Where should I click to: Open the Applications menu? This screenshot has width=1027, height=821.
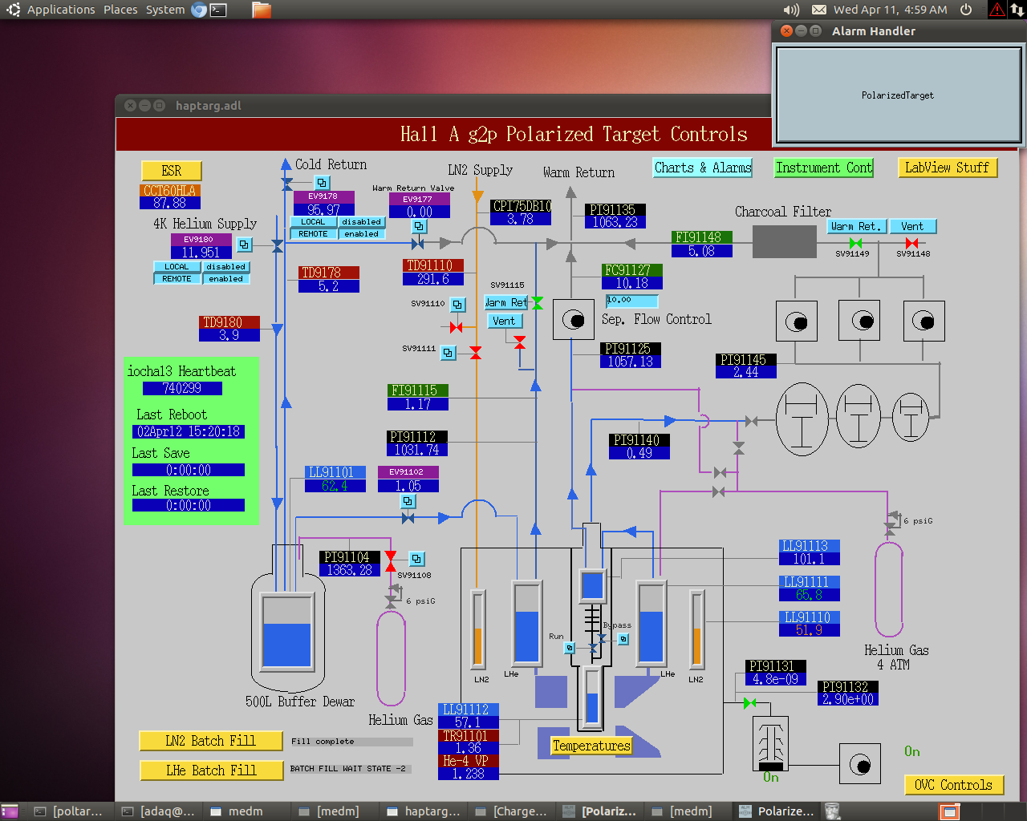point(61,10)
